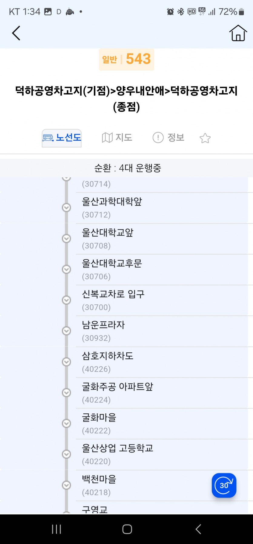Open the 굴화마을 stop details
Image resolution: width=253 pixels, height=544 pixels.
(x=164, y=424)
